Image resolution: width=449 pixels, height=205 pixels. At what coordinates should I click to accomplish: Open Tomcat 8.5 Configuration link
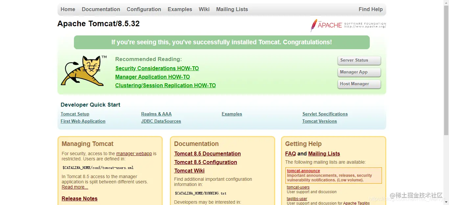coord(206,162)
